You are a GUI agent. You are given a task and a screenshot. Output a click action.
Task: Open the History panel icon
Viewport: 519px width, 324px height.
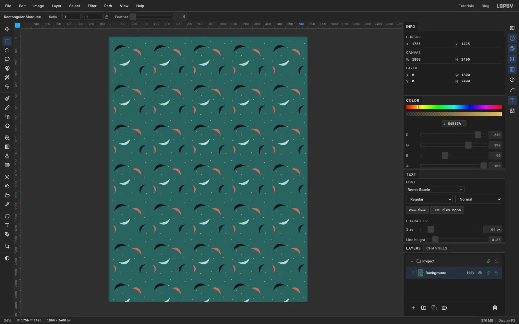(512, 80)
